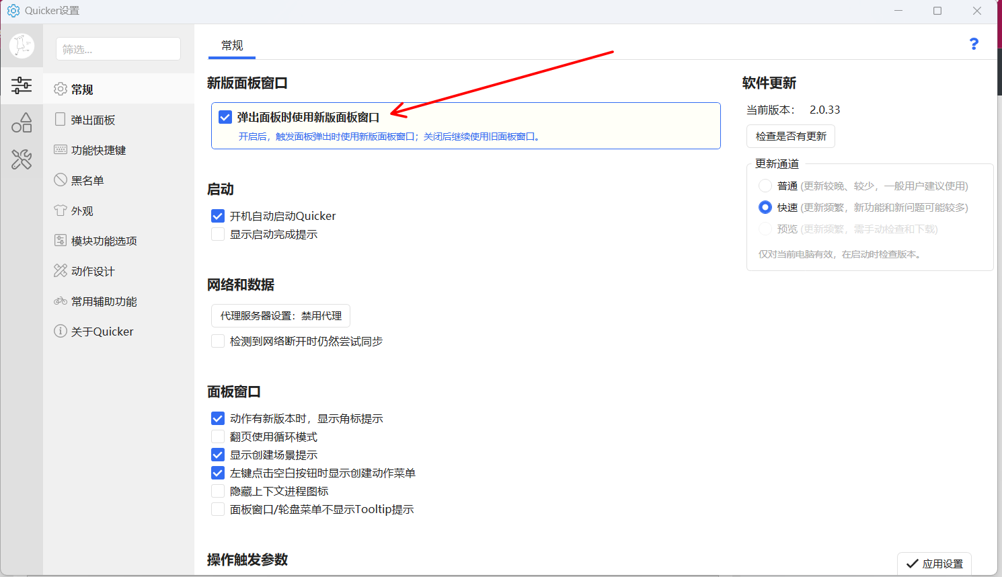
Task: Enable 显示启动完成提示 checkbox
Action: click(218, 234)
